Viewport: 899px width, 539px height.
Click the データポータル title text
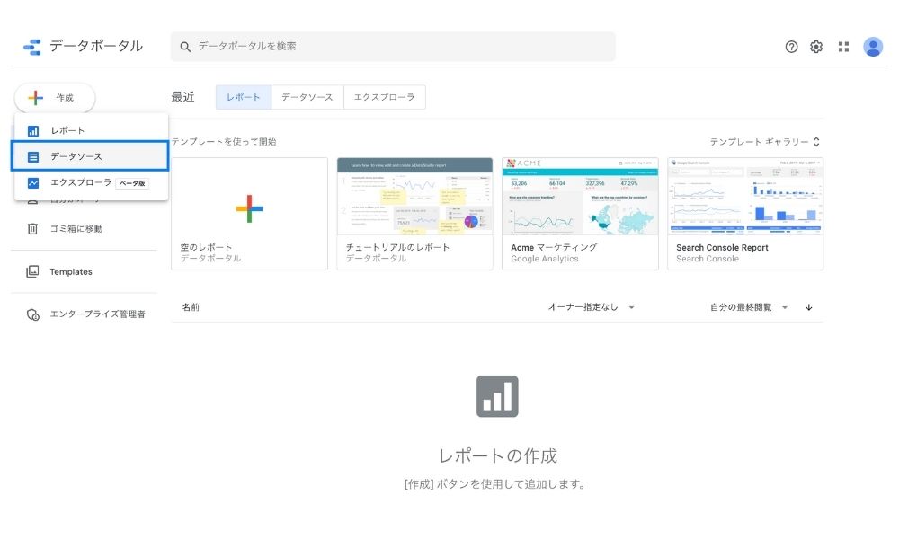point(96,47)
